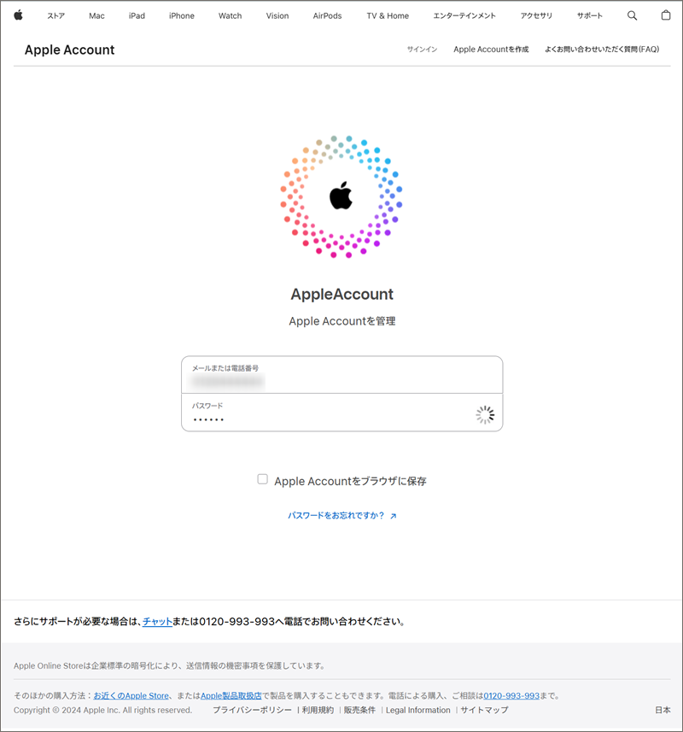Click the Apple logo in the navigation bar

(18, 15)
